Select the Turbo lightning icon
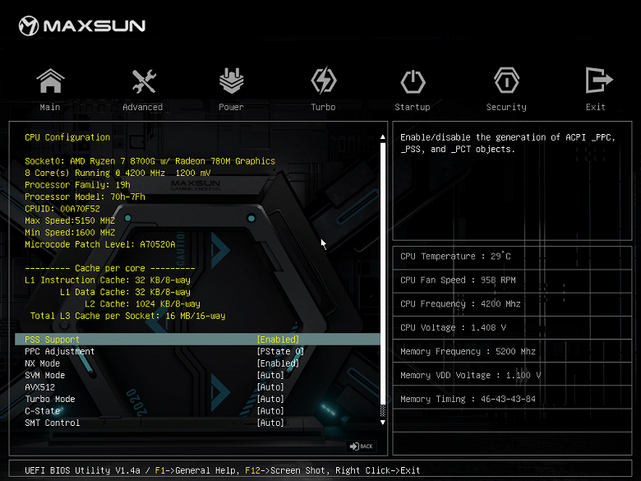Viewport: 641px width, 481px height. click(323, 81)
